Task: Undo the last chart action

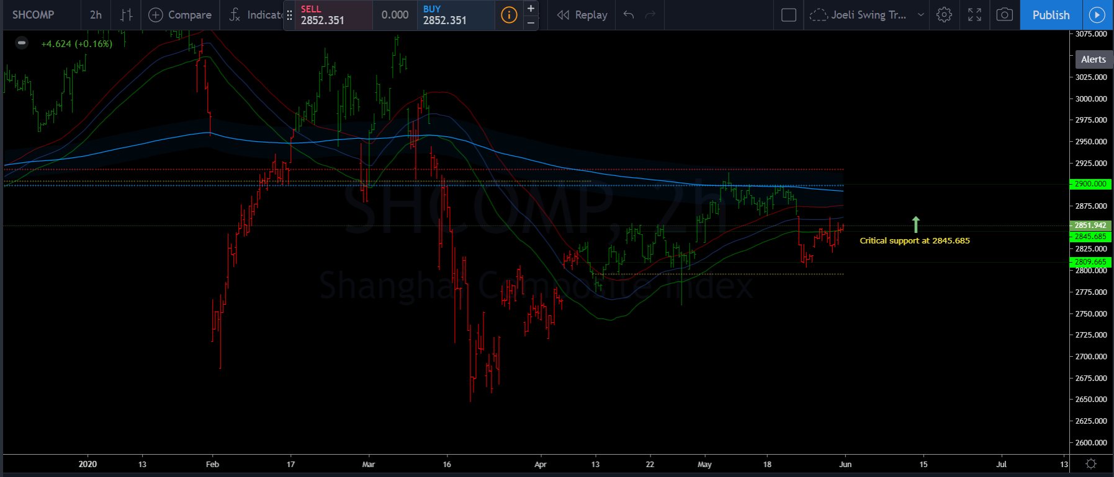Action: point(629,15)
